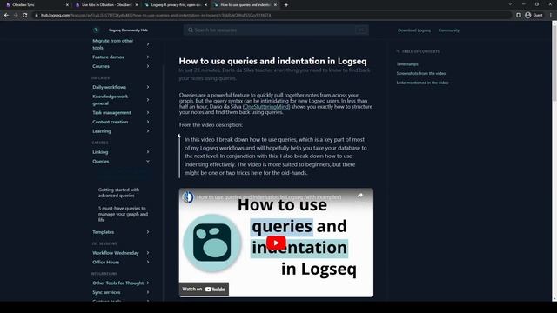
Task: Open 5 must have queries article
Action: point(123,214)
